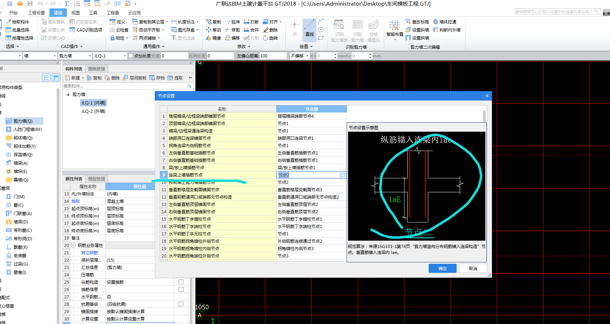Image resolution: width=610 pixels, height=324 pixels.
Task: Select the 延伸 extend tool
Action: pyautogui.click(x=233, y=22)
